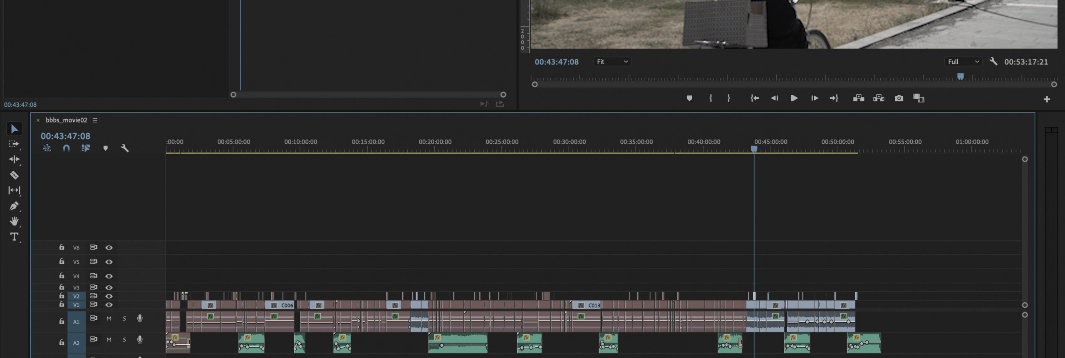This screenshot has height=358, width=1065.
Task: Mute audio track A1
Action: tap(109, 319)
